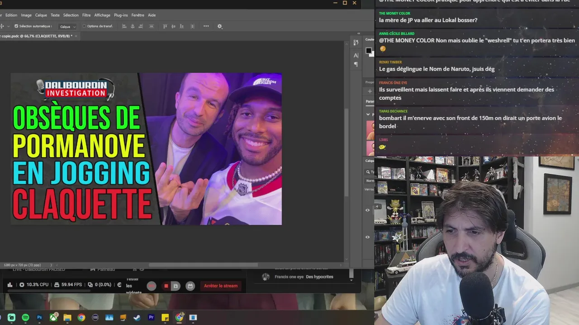Click FRANCIS ONE EYE username in chat
Viewport: 579px width, 325px height.
tap(393, 83)
